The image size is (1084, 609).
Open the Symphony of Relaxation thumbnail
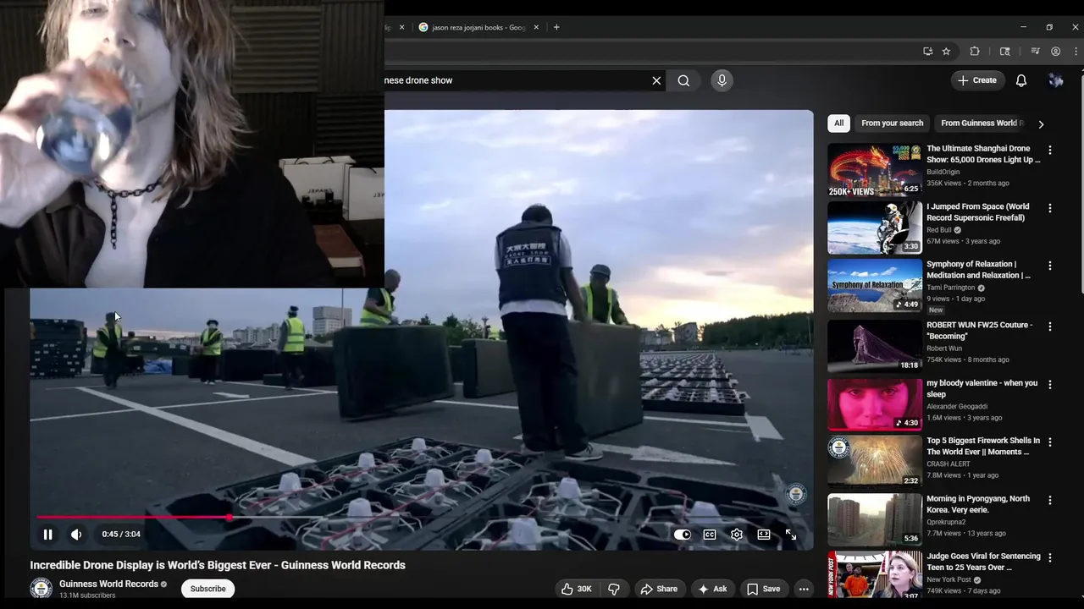[875, 286]
